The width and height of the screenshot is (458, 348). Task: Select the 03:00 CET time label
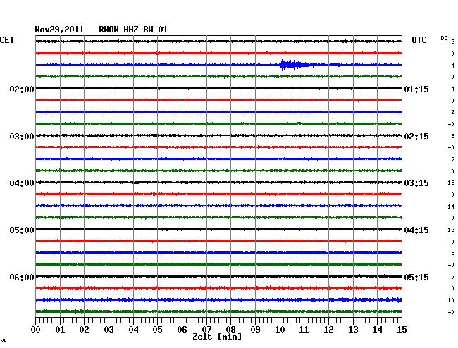click(x=22, y=137)
